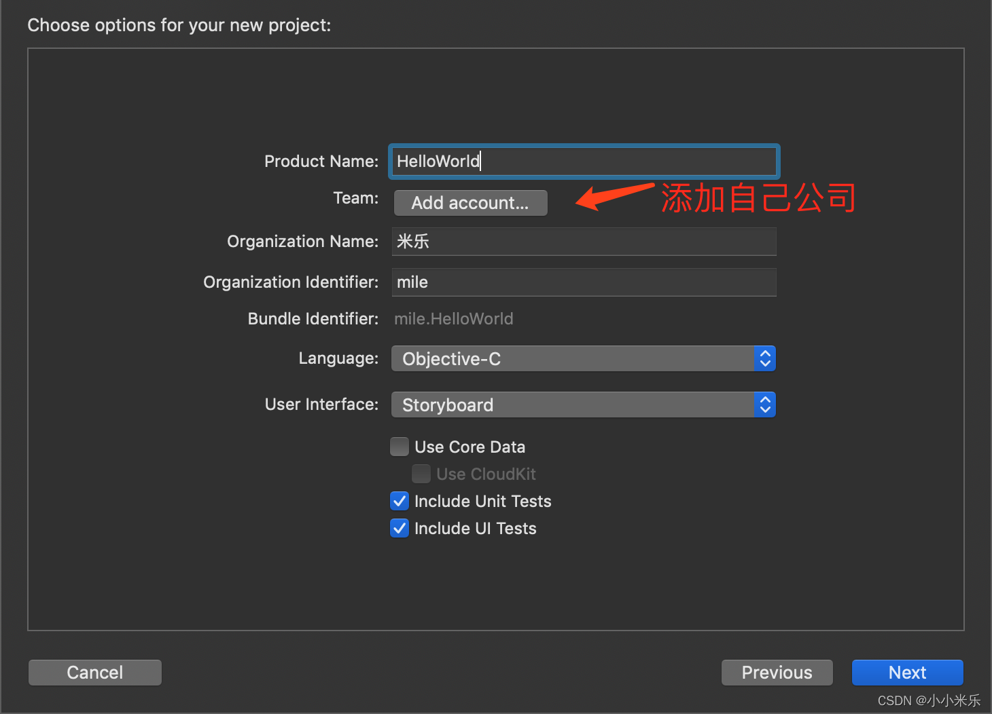Focus the Organization Identifier field mile
The width and height of the screenshot is (992, 714).
pyautogui.click(x=584, y=282)
